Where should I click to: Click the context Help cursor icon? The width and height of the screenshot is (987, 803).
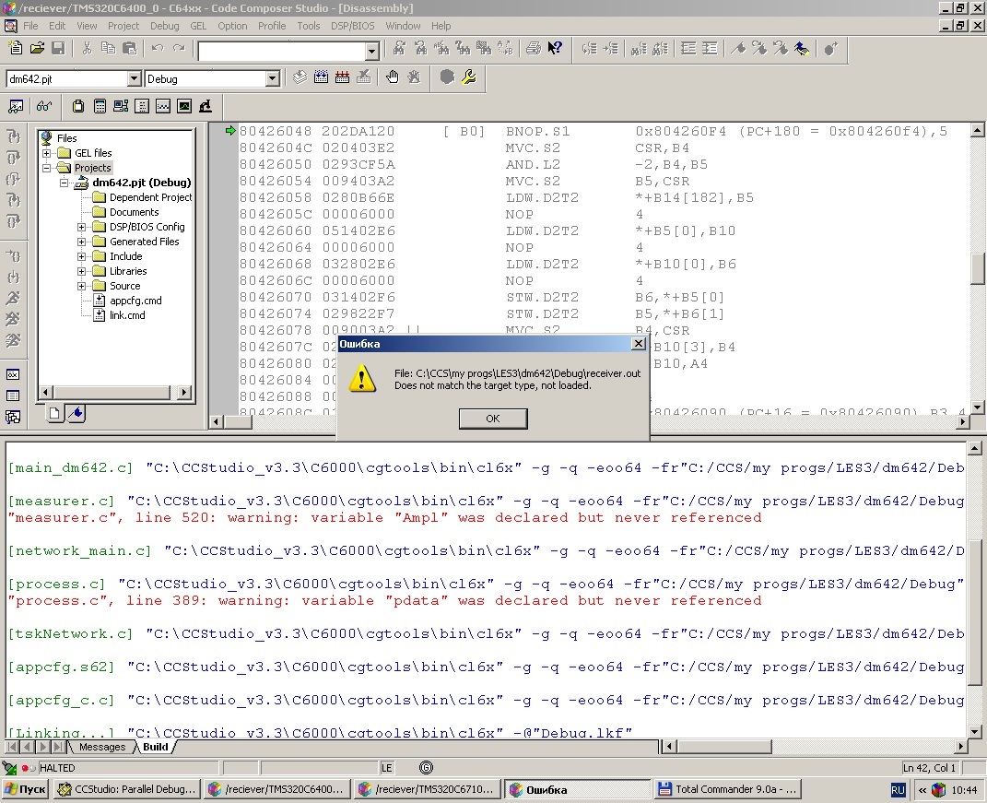pyautogui.click(x=555, y=49)
